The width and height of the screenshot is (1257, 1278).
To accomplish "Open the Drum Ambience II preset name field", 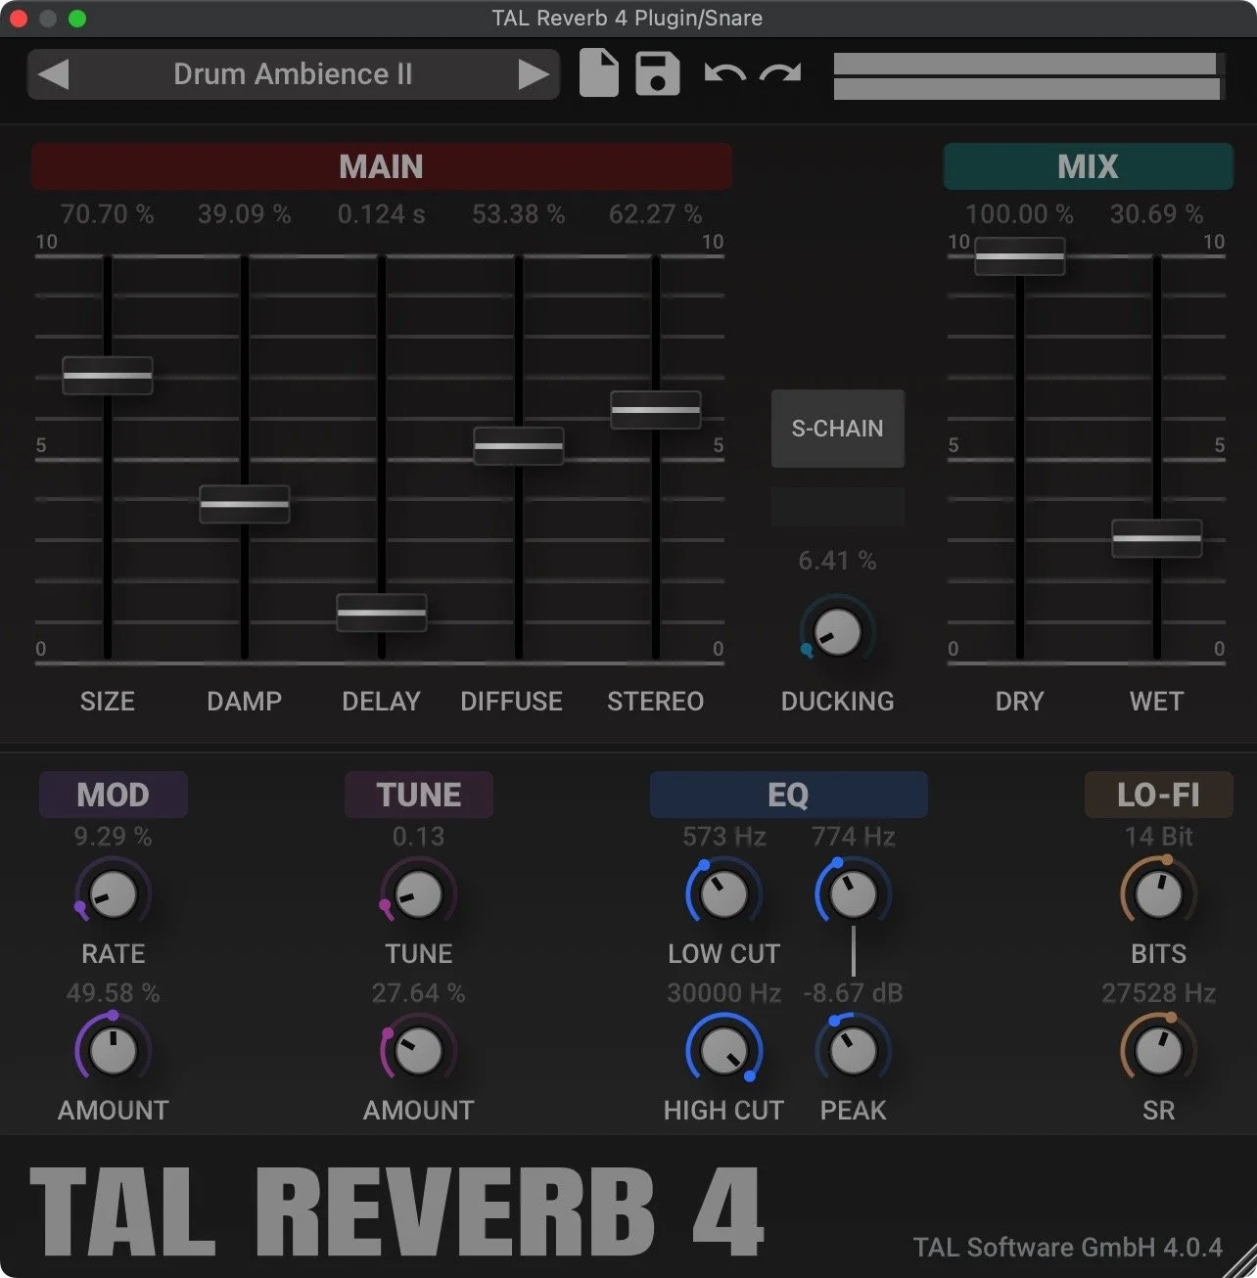I will pyautogui.click(x=293, y=73).
